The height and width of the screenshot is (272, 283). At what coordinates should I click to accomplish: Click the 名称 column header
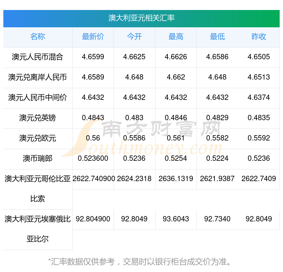tap(38, 37)
